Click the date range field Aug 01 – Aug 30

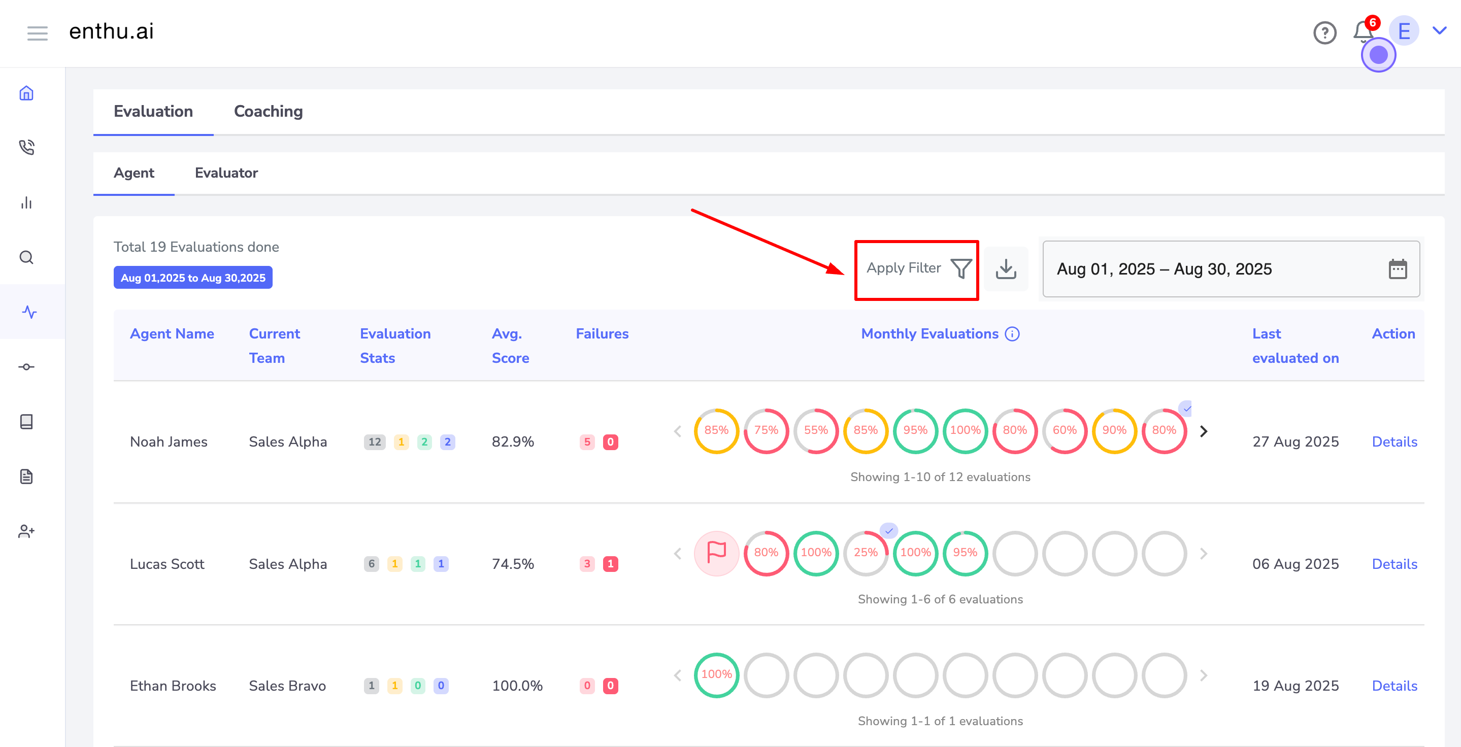[1232, 268]
